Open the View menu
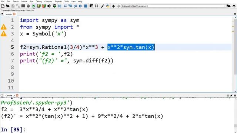Viewport: 237px width, 133px height. 73,1
